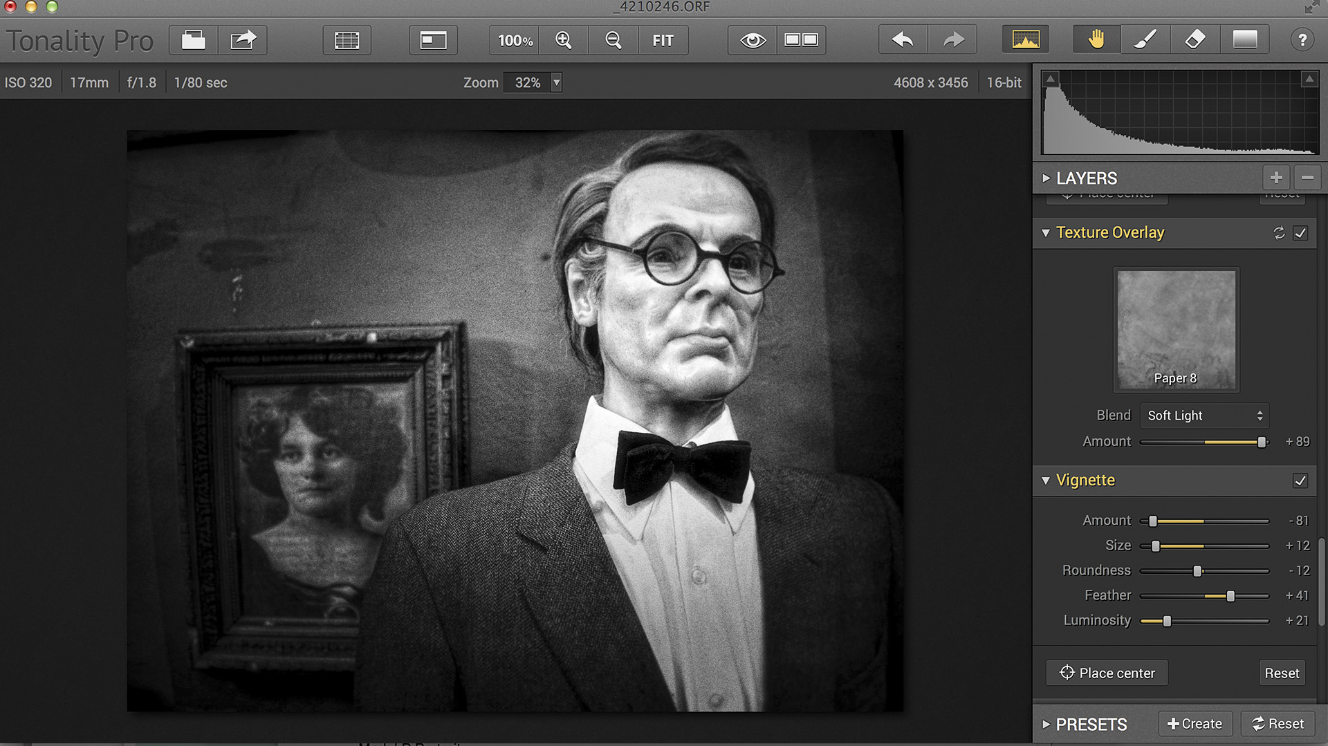The image size is (1328, 746).
Task: Toggle the histogram display icon
Action: (x=1026, y=40)
